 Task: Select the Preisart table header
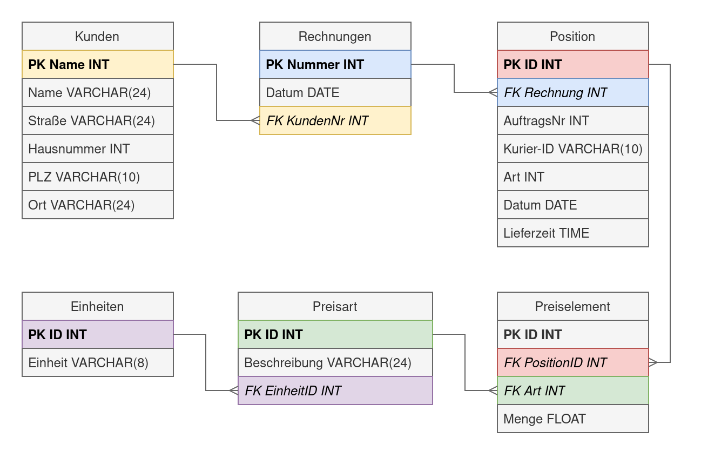[335, 306]
